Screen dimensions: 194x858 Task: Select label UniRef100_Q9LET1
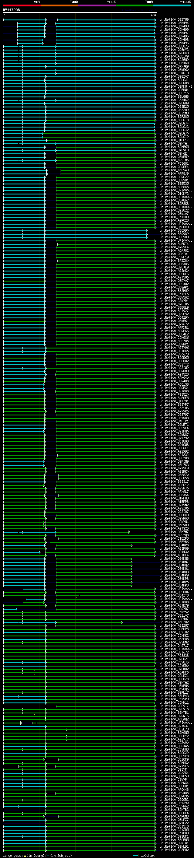[x=174, y=425]
